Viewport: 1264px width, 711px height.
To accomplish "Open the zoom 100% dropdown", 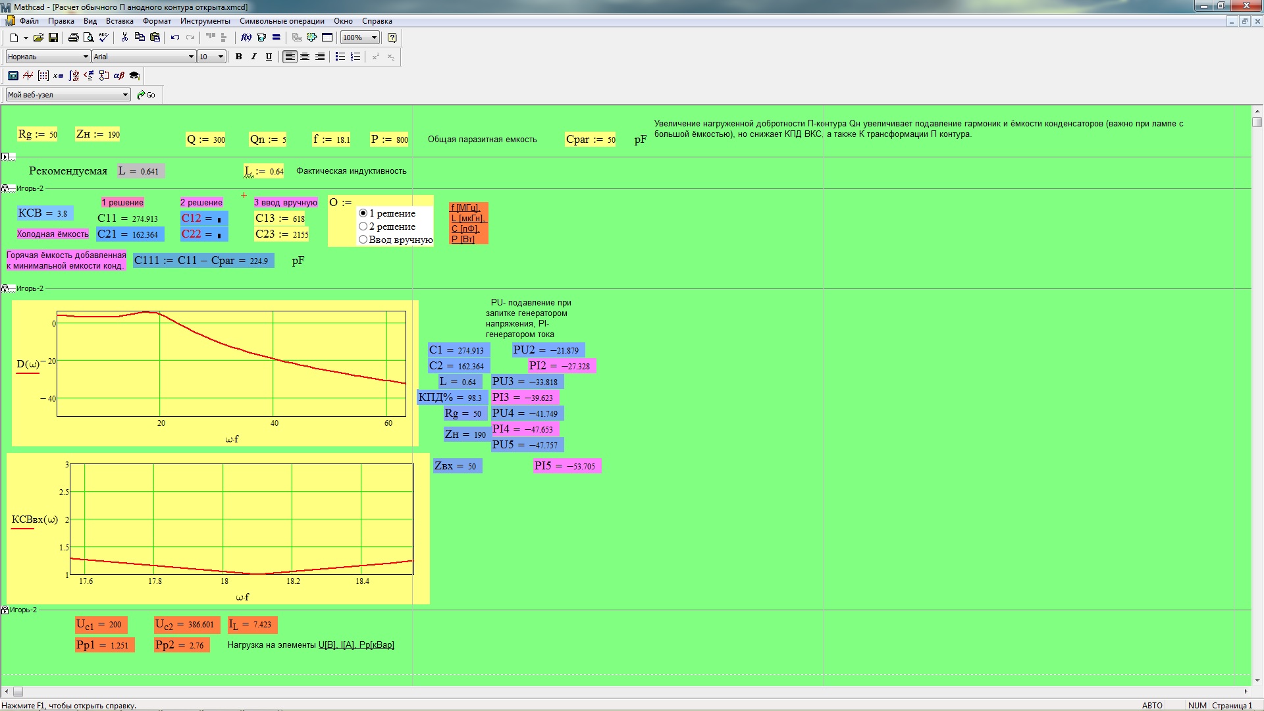I will point(374,38).
